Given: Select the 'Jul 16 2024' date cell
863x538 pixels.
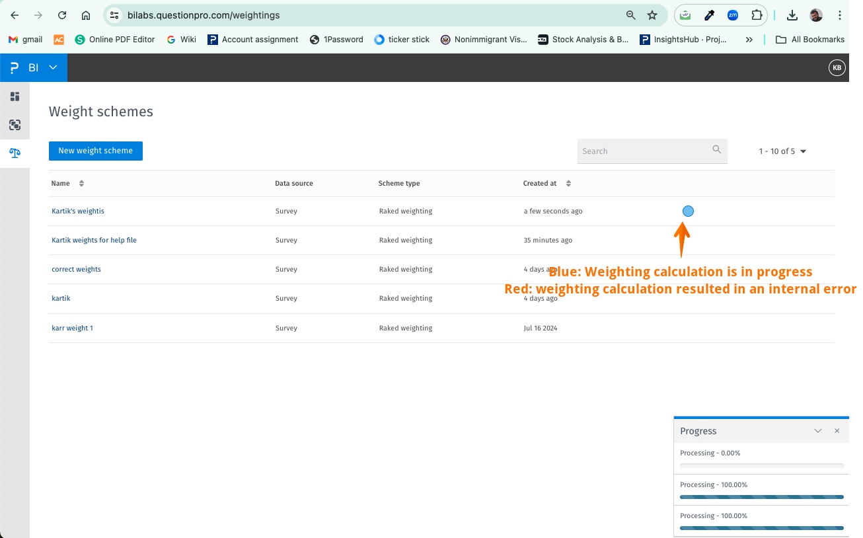Looking at the screenshot, I should 541,328.
